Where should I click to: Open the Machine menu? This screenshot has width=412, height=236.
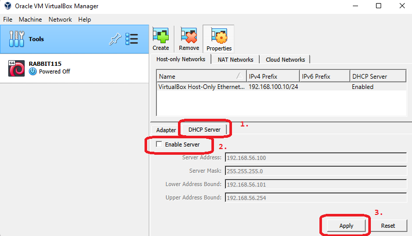point(30,20)
